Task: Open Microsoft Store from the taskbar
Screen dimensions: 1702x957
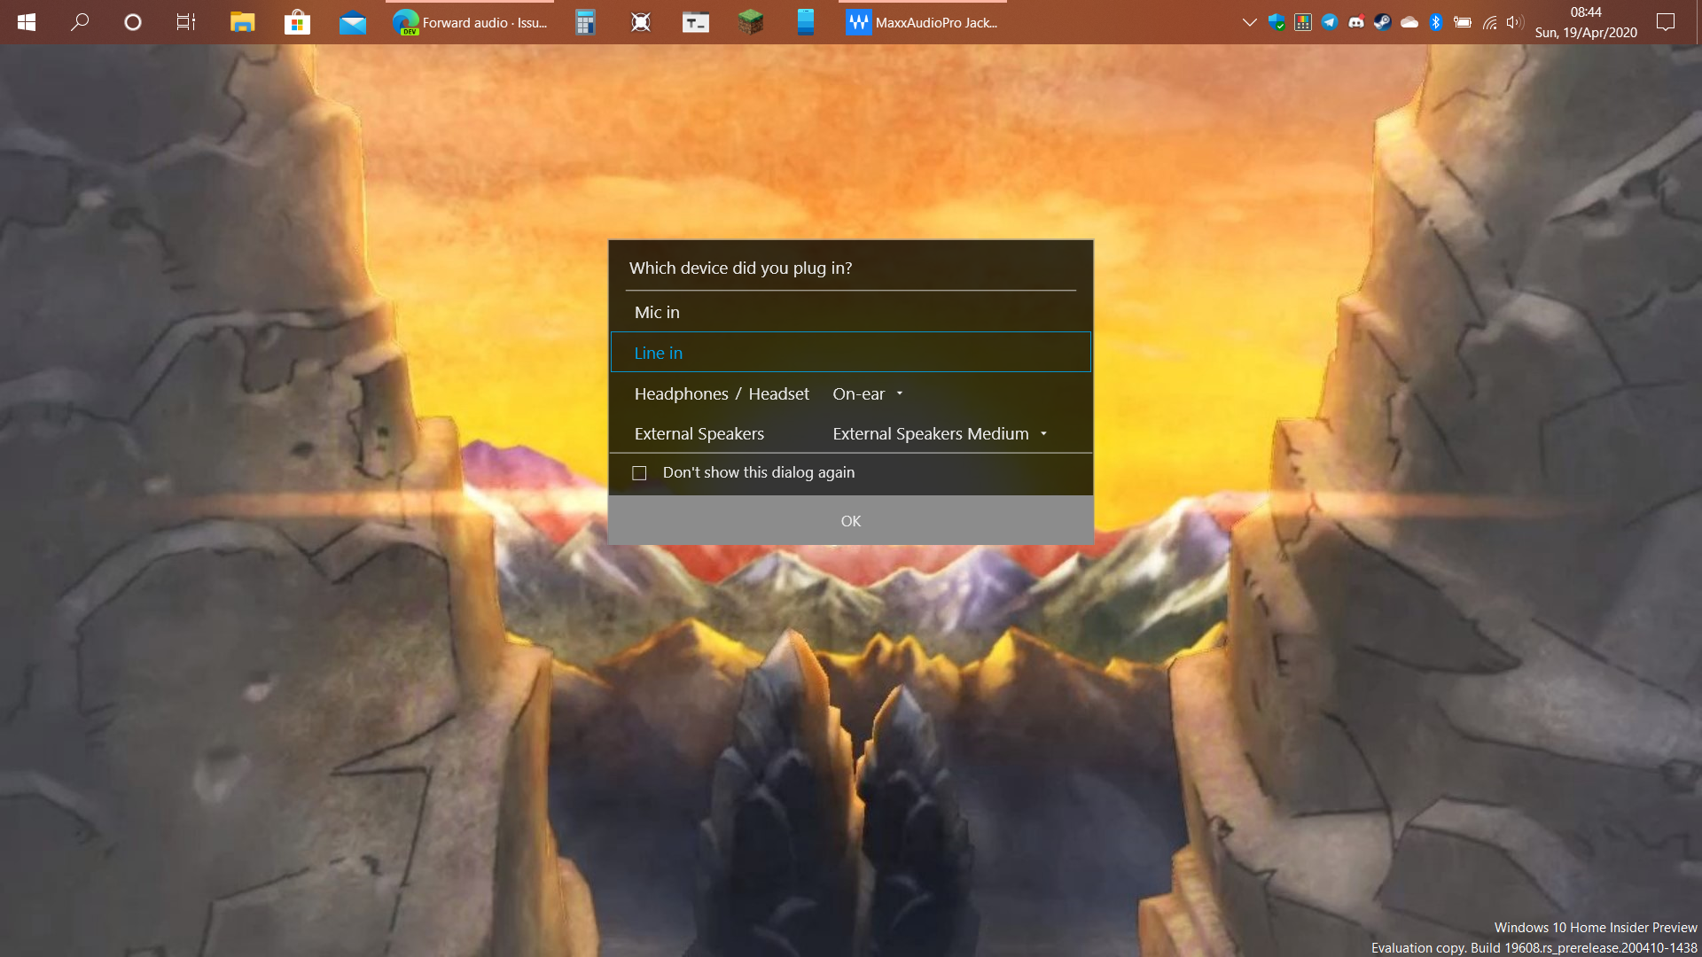Action: pyautogui.click(x=297, y=22)
